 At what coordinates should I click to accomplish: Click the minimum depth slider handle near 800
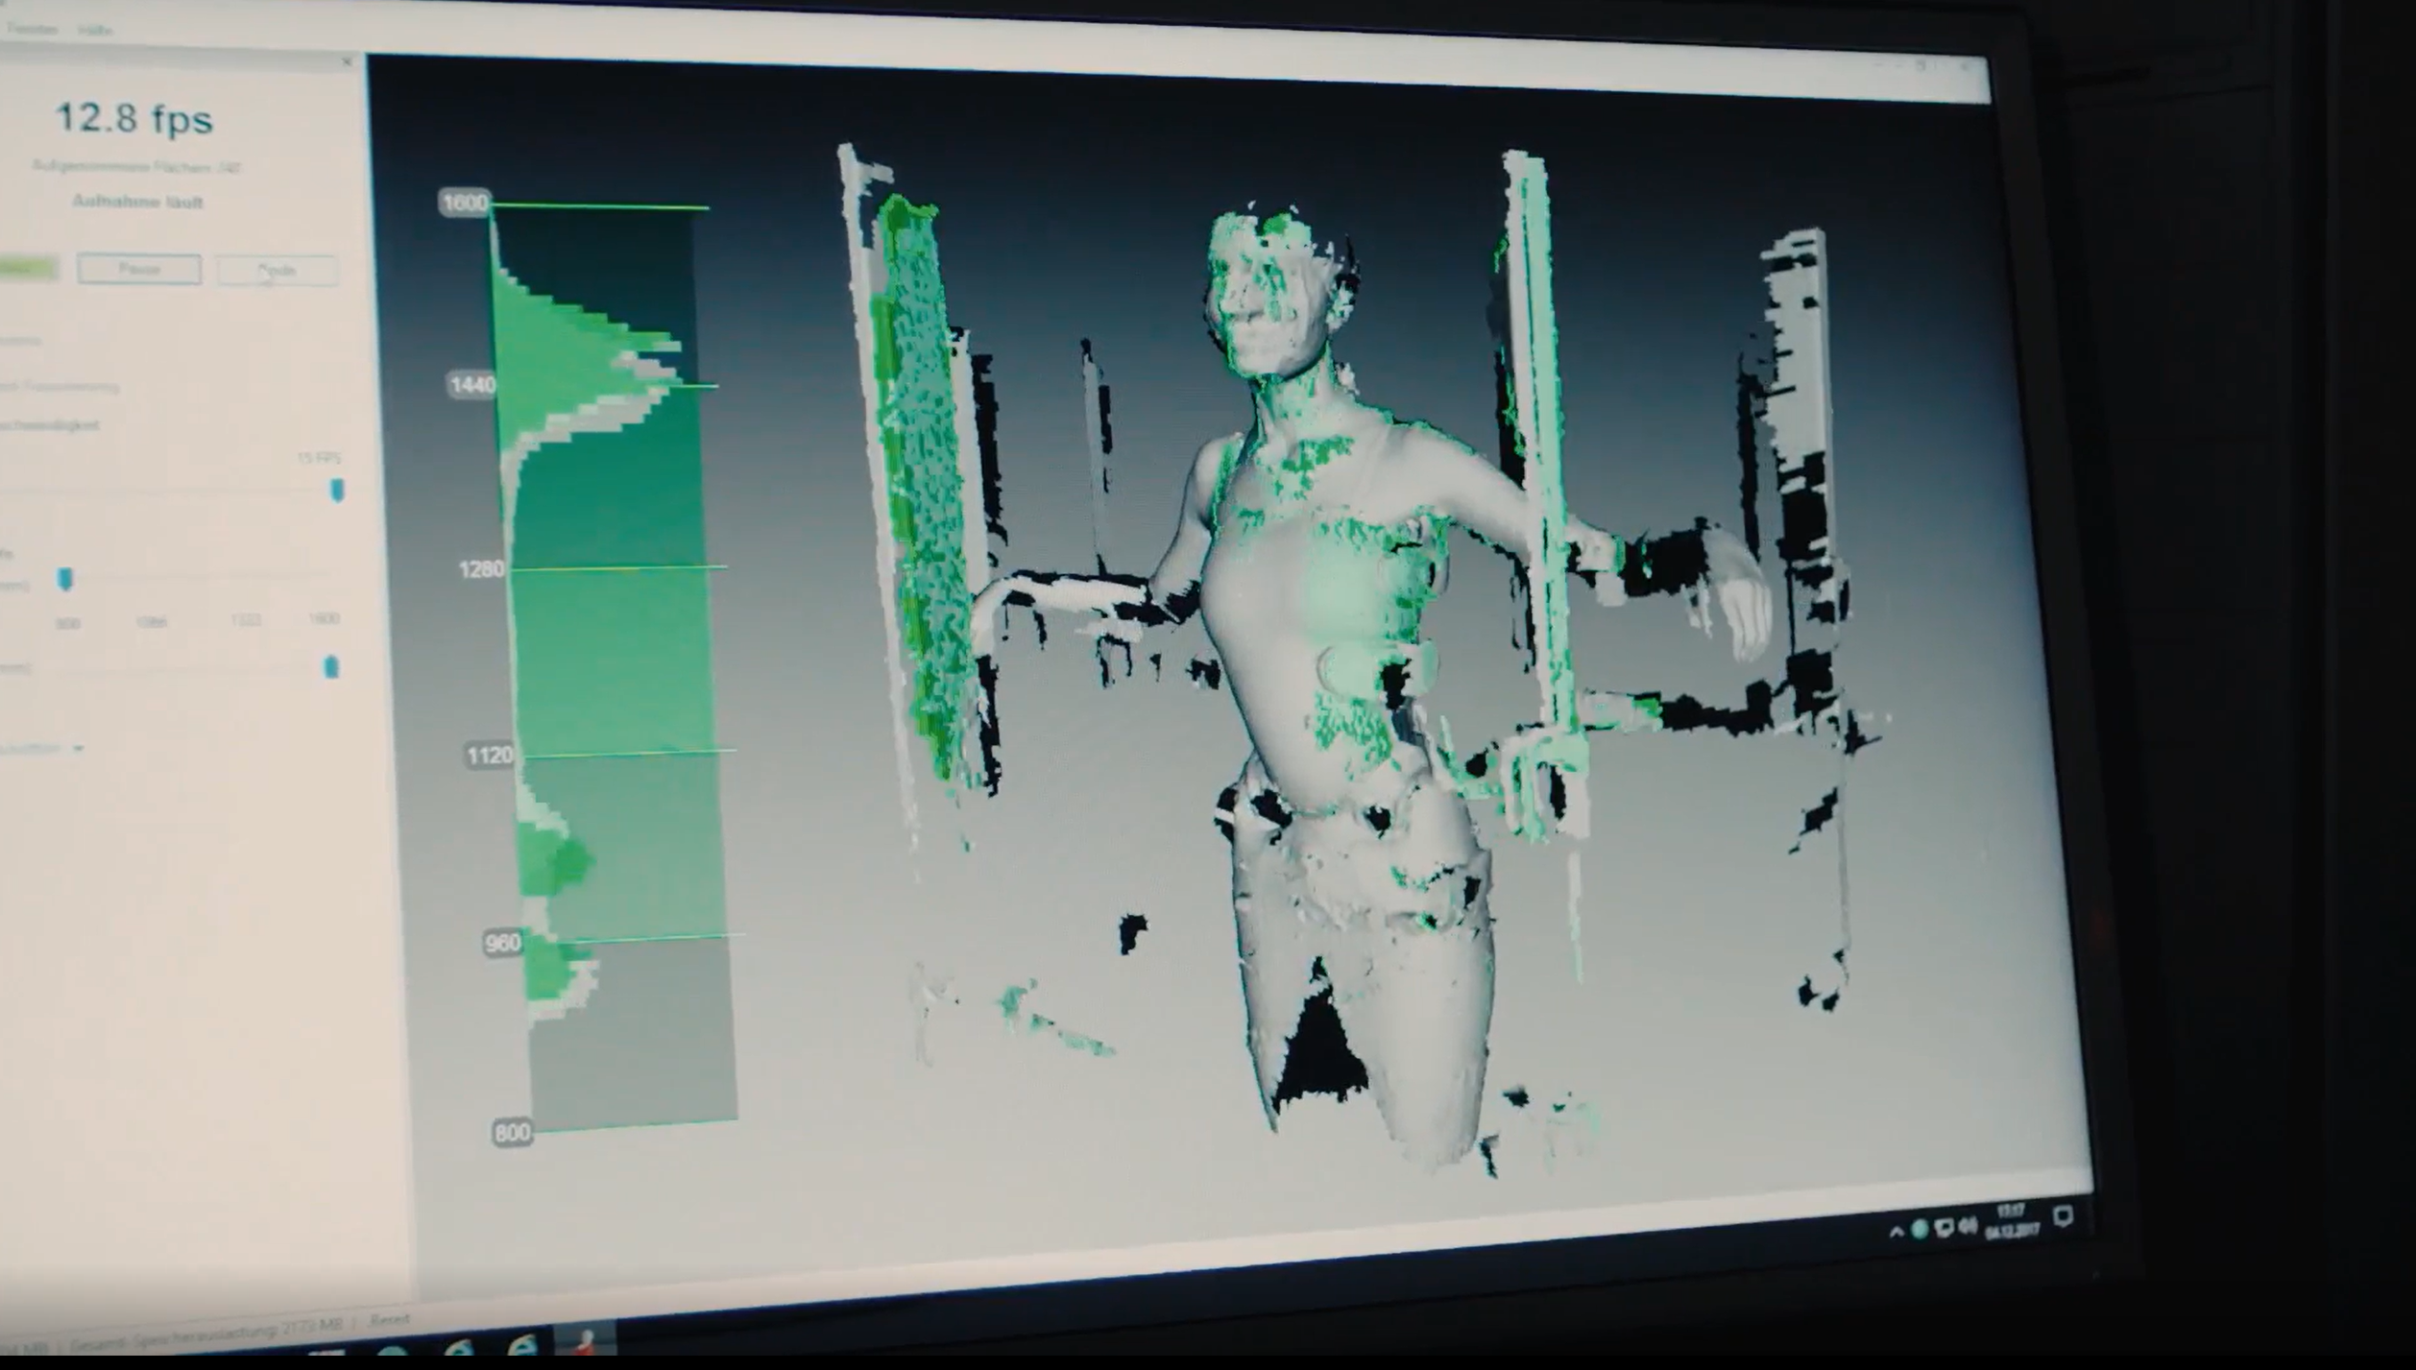(x=65, y=579)
